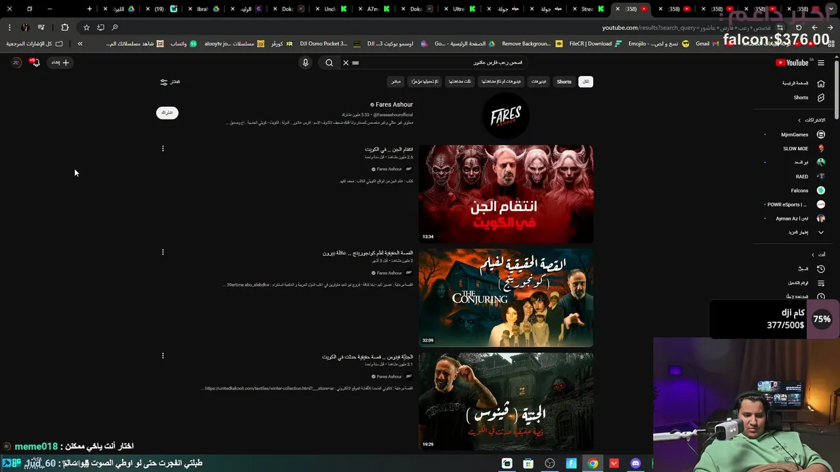Bookmark this page with the star icon
The image size is (840, 472).
[86, 28]
